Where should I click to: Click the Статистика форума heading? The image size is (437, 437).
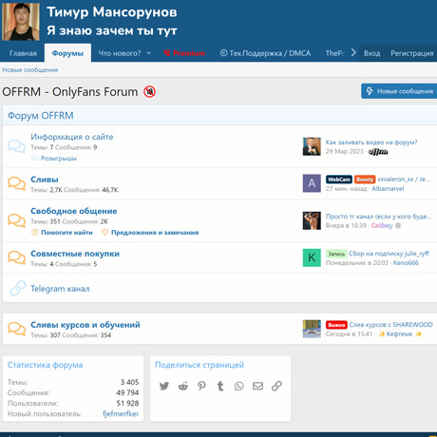[45, 365]
